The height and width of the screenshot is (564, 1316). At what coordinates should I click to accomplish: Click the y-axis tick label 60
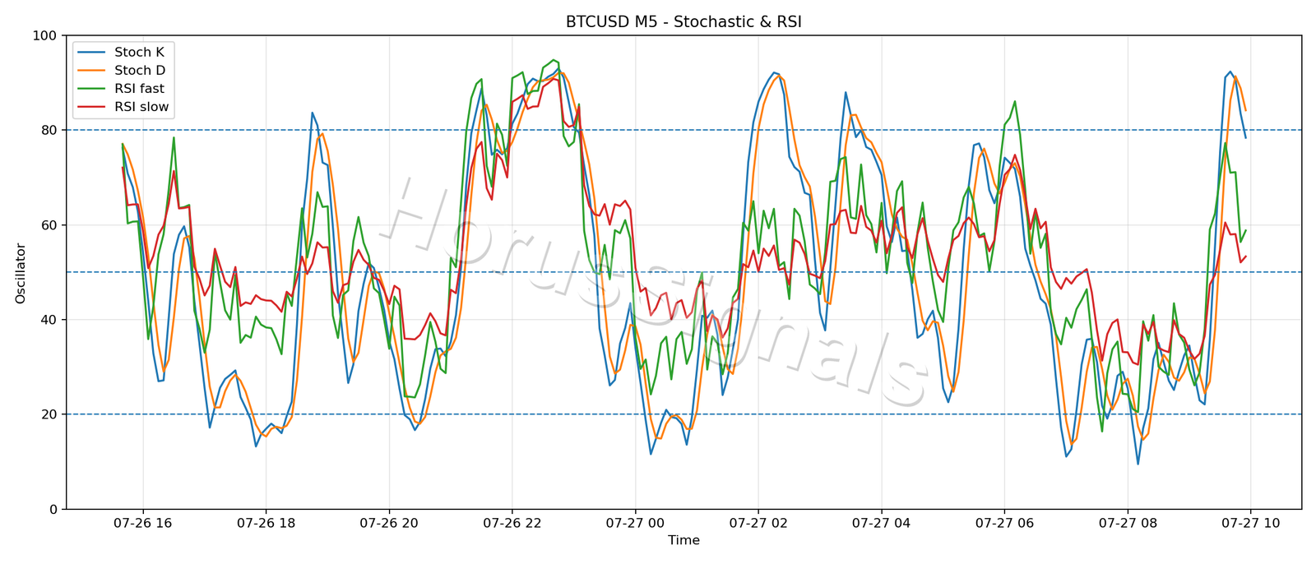pyautogui.click(x=49, y=225)
